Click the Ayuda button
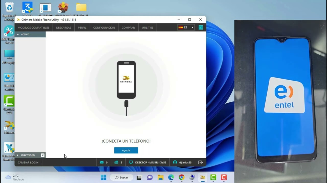The height and width of the screenshot is (183, 327). click(126, 150)
